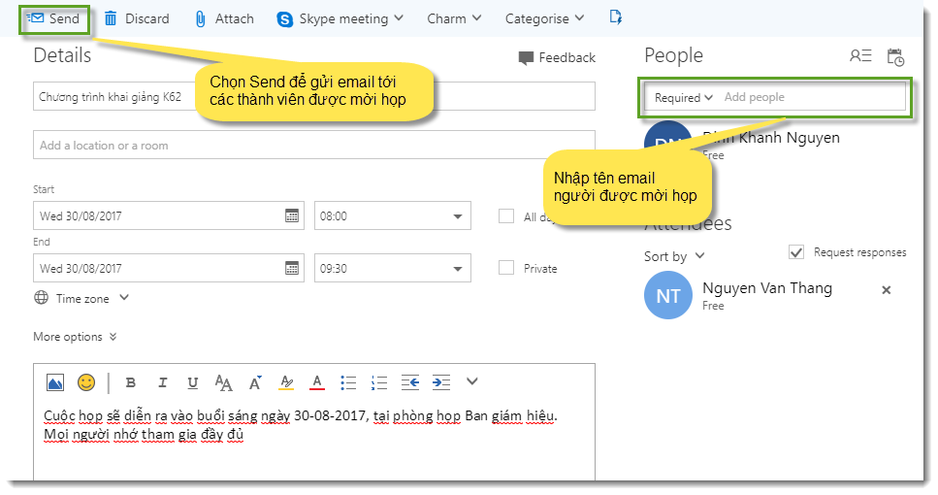The height and width of the screenshot is (495, 938).
Task: Toggle bold formatting
Action: pyautogui.click(x=130, y=382)
